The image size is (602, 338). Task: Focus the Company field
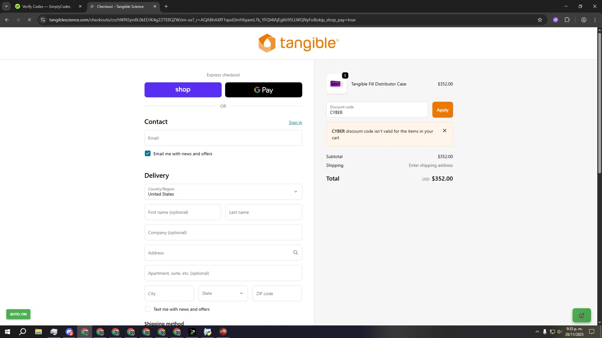coord(223,232)
